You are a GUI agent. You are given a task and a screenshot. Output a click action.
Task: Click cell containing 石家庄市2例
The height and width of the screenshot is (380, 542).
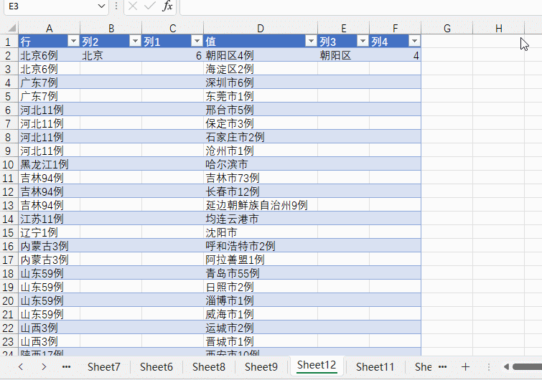tap(261, 137)
